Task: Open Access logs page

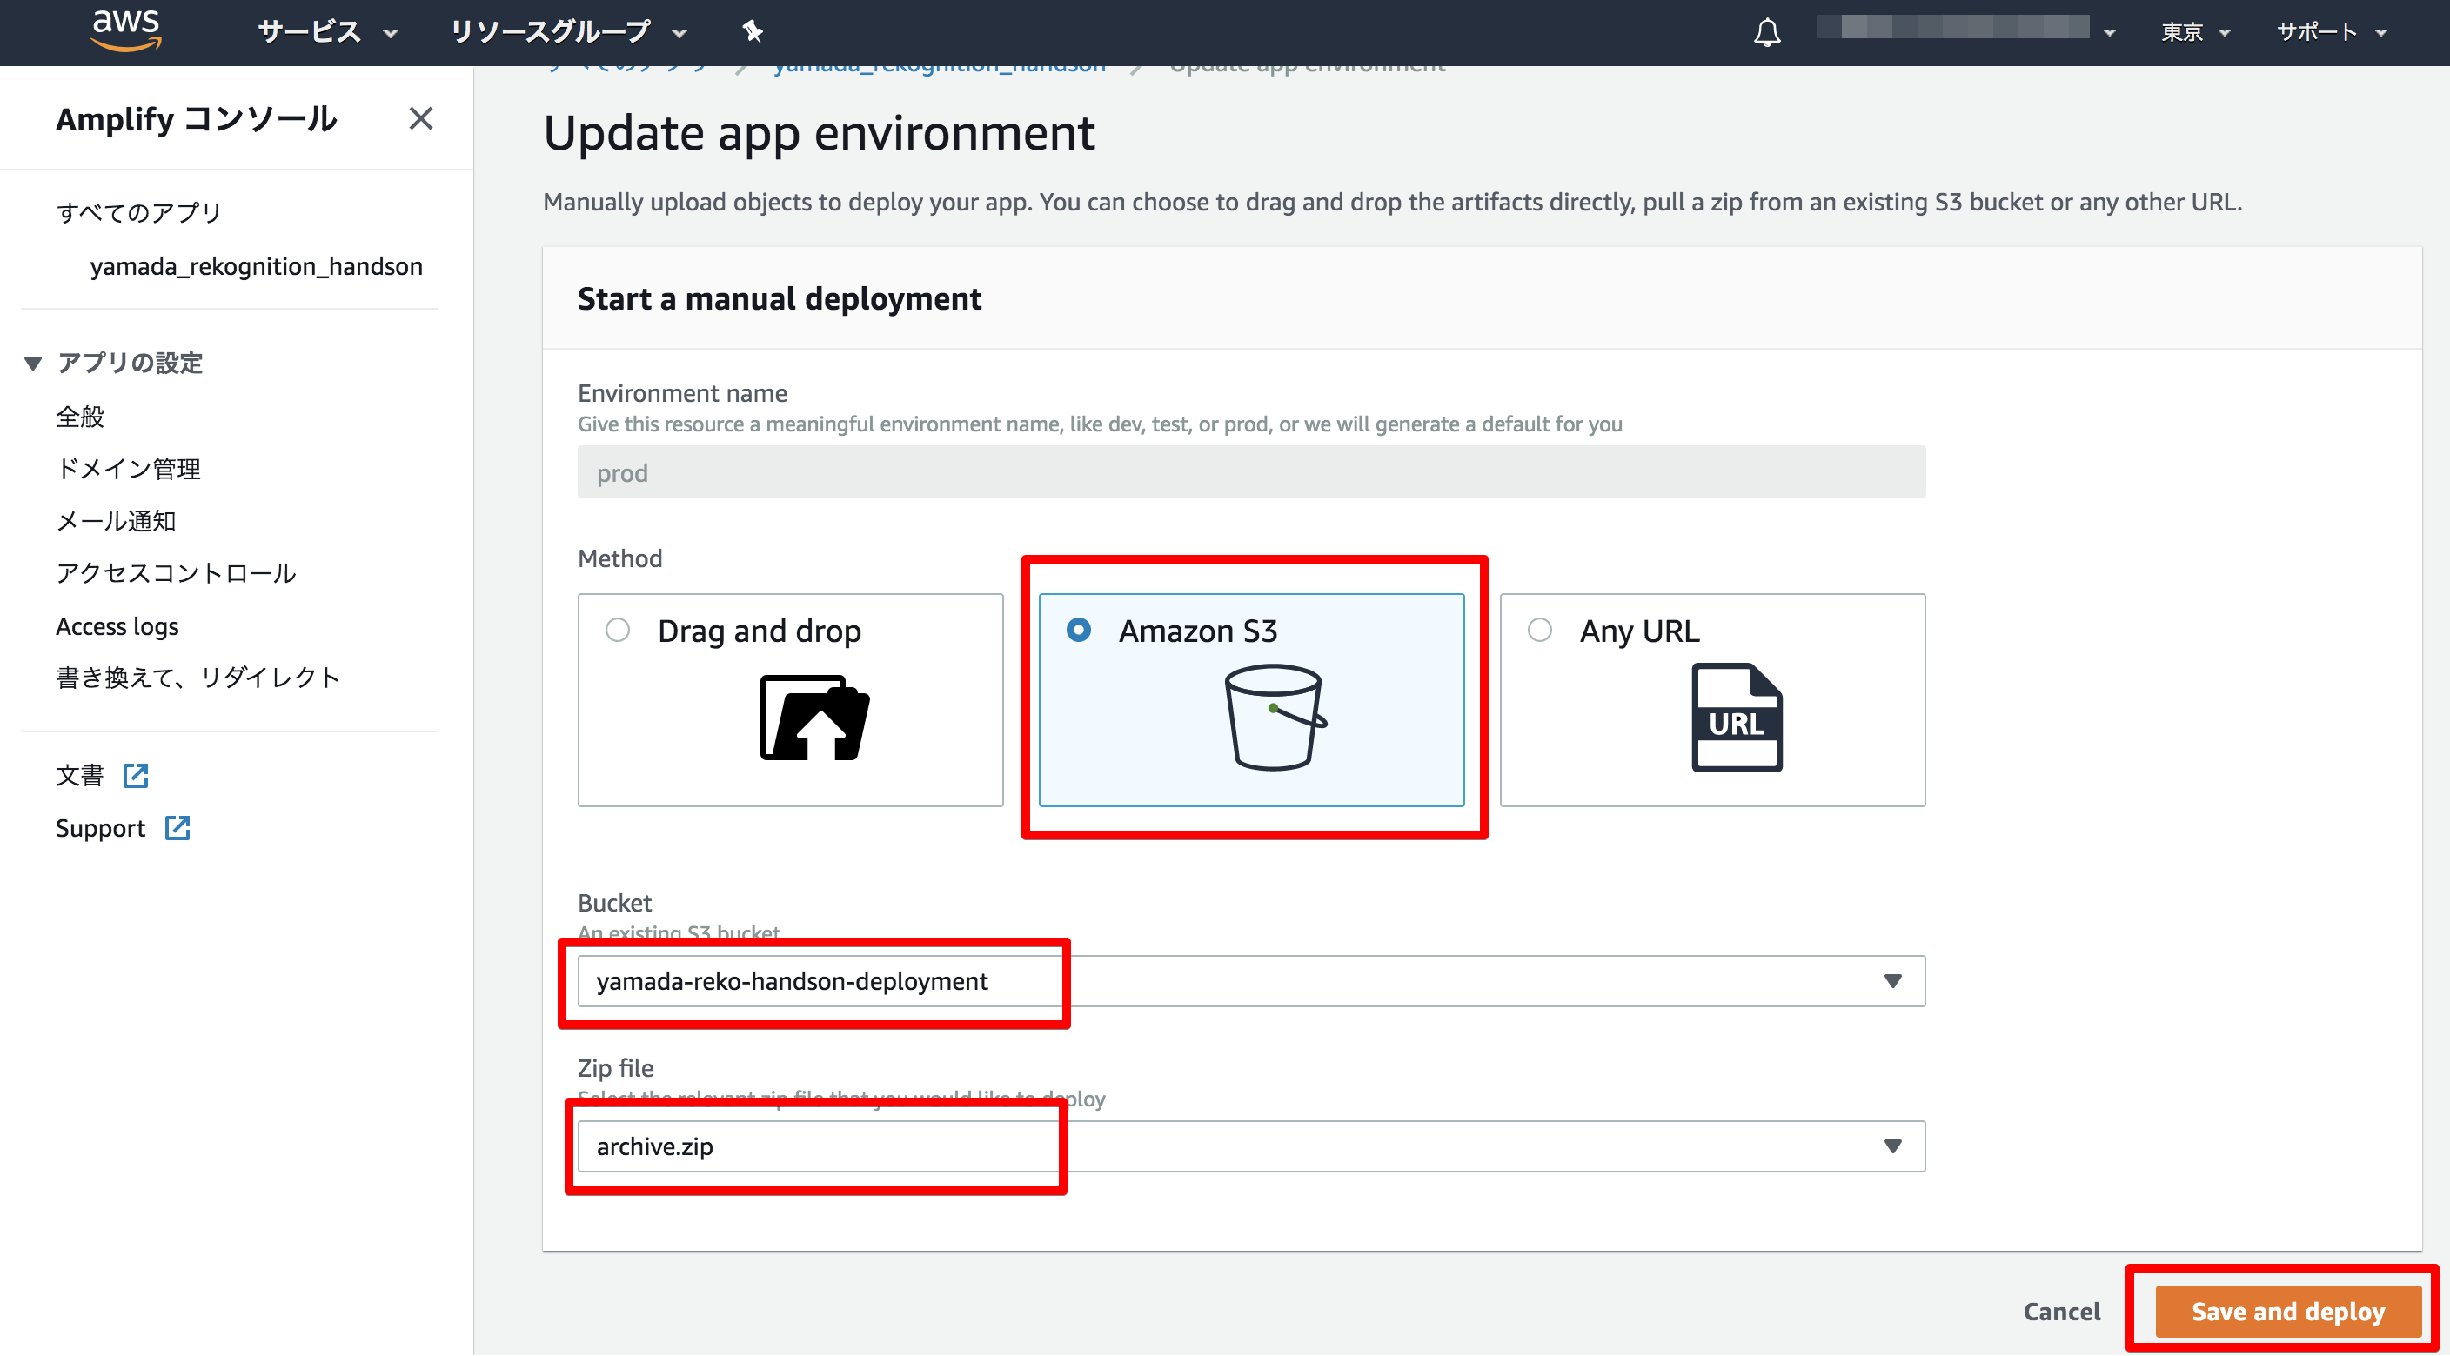Action: 117,626
